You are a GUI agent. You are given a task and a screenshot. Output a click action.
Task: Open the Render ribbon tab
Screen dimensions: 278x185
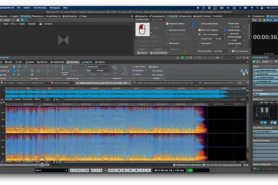pos(100,62)
